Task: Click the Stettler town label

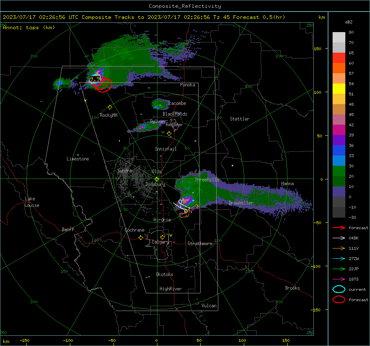Action: coord(240,119)
